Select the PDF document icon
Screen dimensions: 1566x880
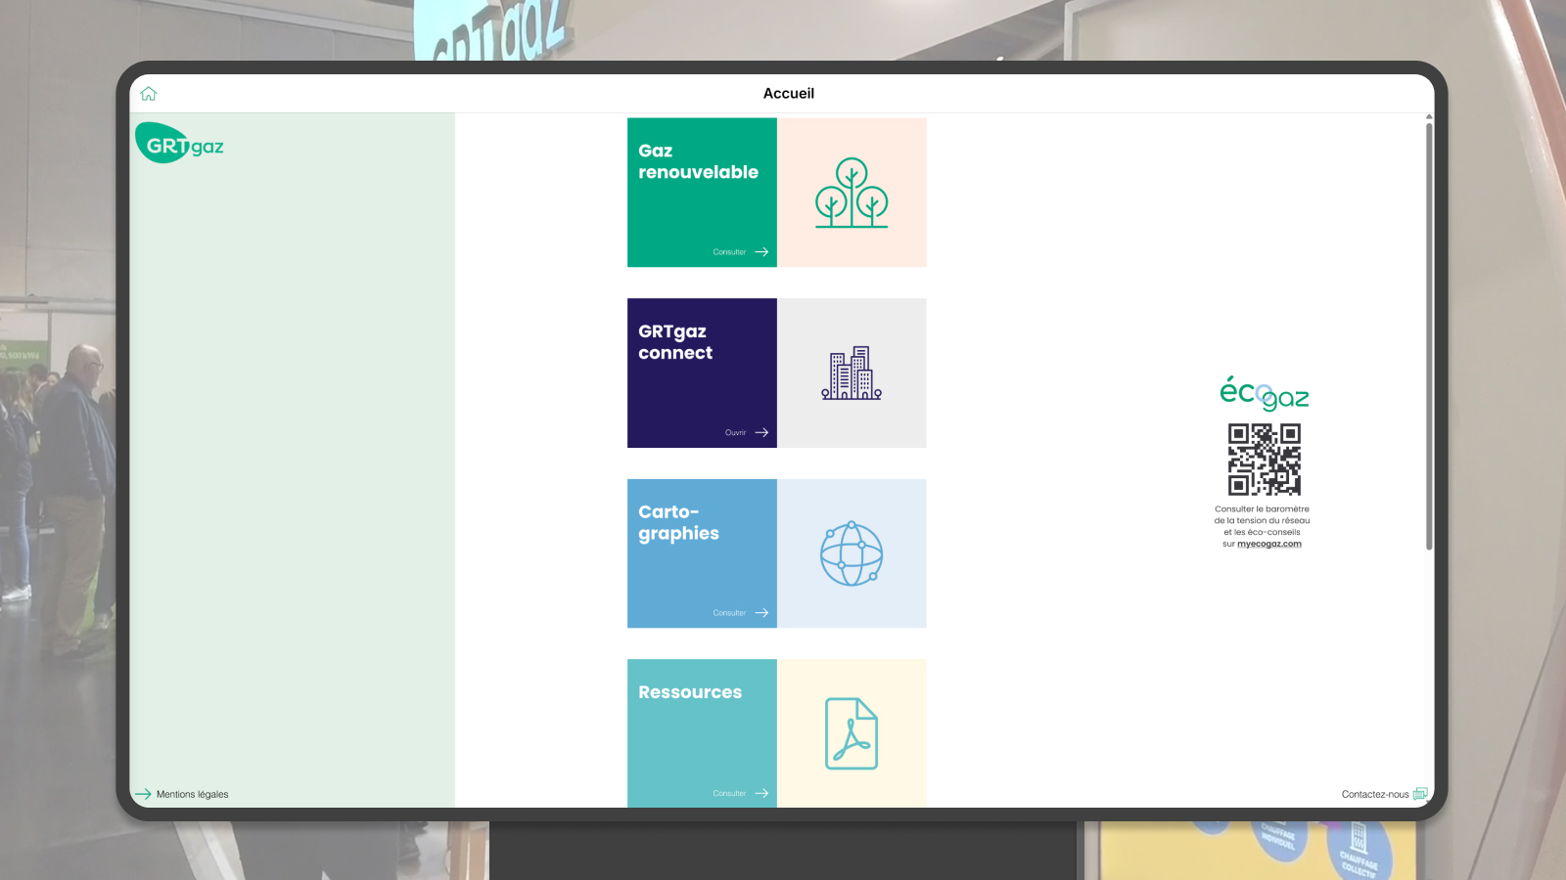coord(852,733)
